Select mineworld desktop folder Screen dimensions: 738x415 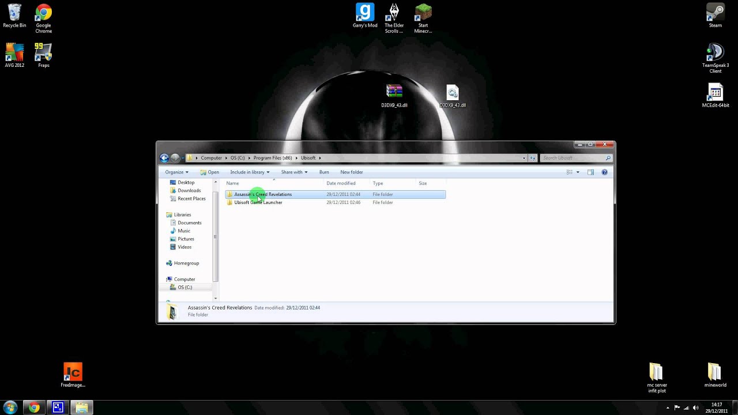(x=715, y=375)
